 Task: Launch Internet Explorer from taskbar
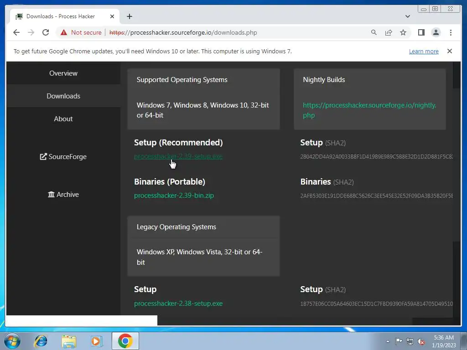pyautogui.click(x=41, y=341)
